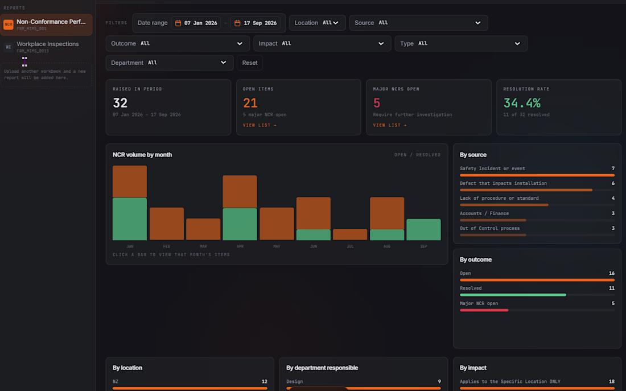Click the 'NCR volume by month' chart heading
The width and height of the screenshot is (626, 391).
coord(142,155)
